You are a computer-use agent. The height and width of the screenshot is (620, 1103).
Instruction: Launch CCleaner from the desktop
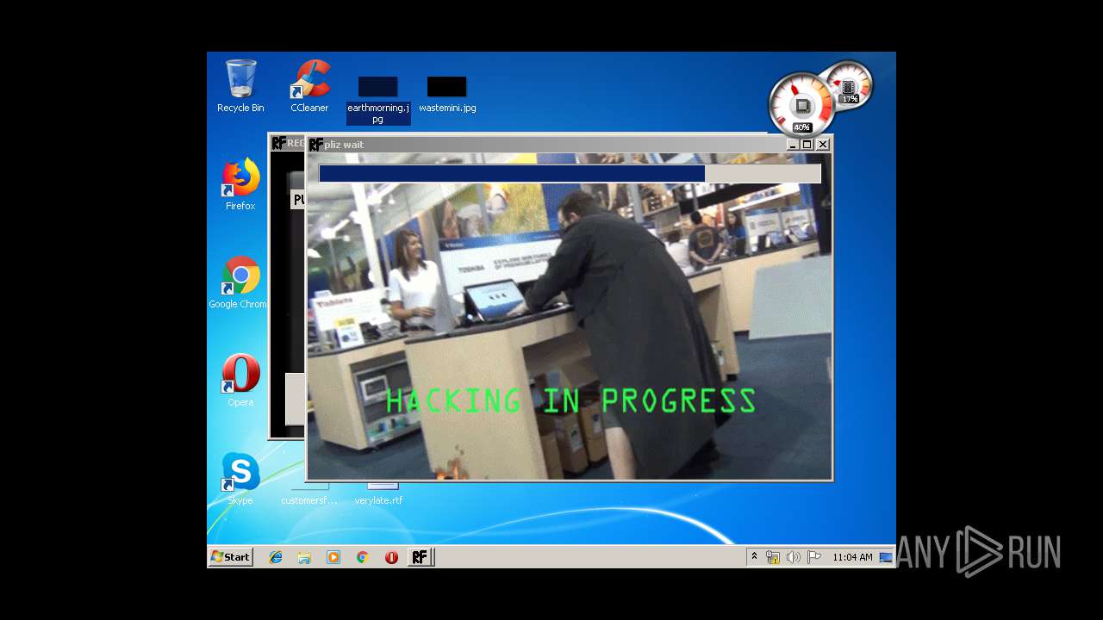click(309, 86)
